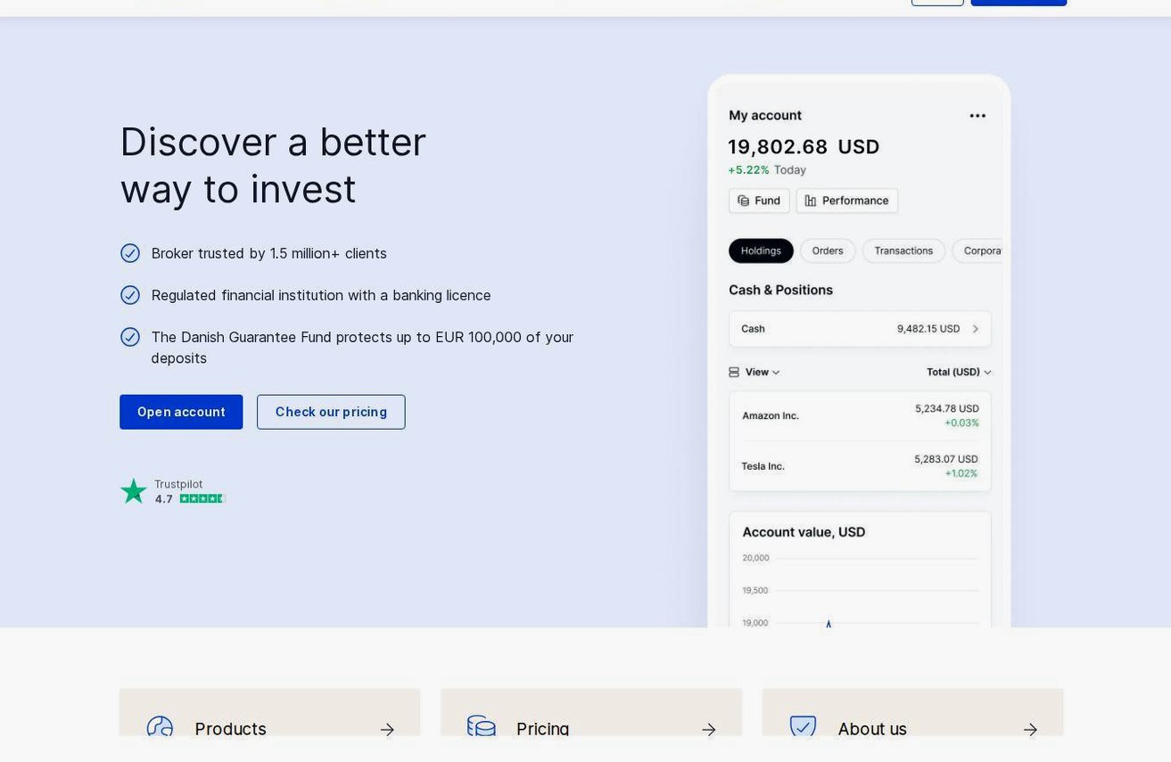
Task: Select the Amazon Inc. holding row
Action: click(x=860, y=415)
